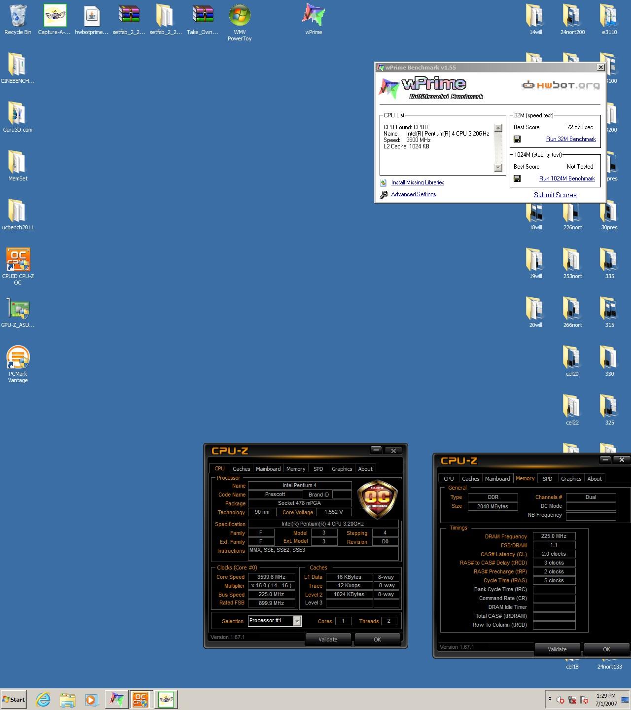The image size is (631, 710).
Task: Click Validate in left CPU-Z window
Action: (x=328, y=639)
